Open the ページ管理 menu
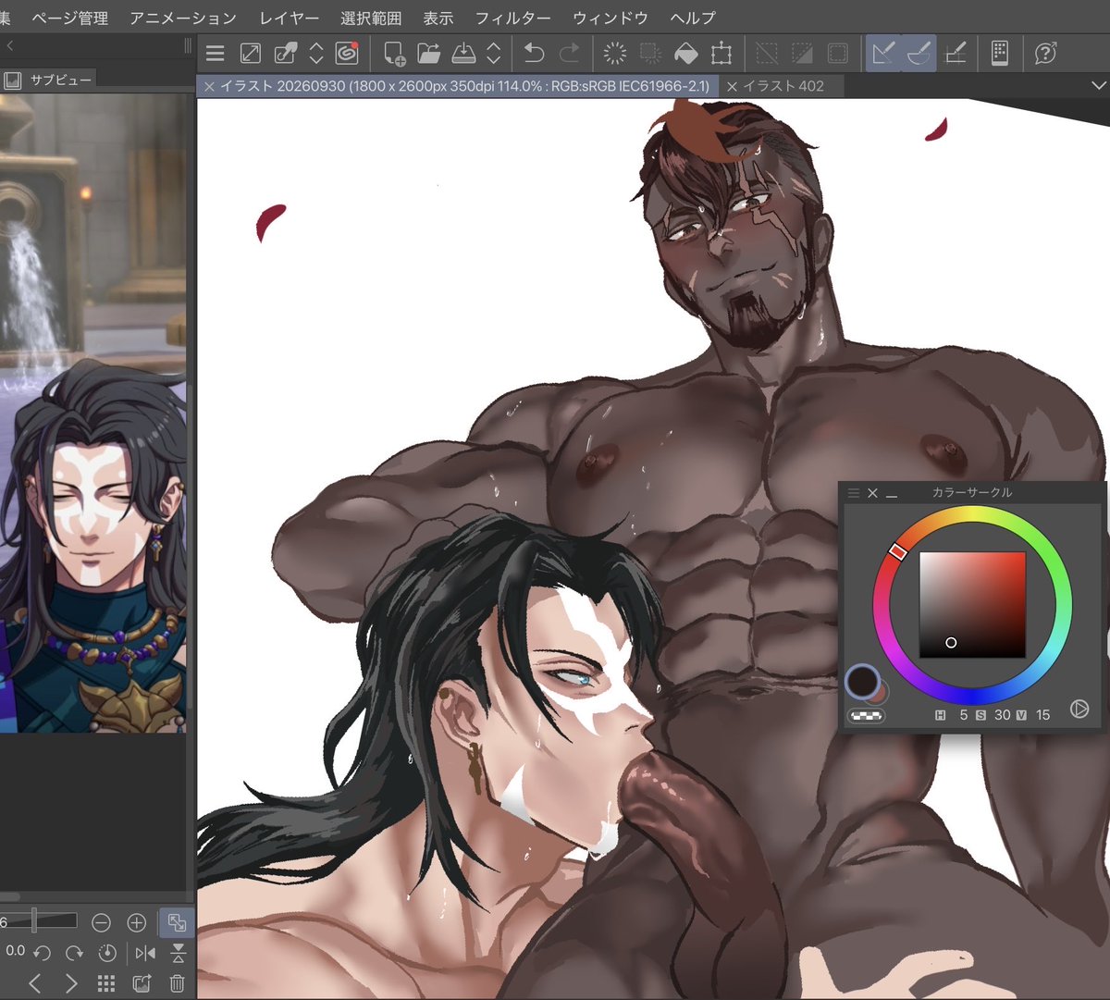The width and height of the screenshot is (1110, 1000). coord(68,18)
